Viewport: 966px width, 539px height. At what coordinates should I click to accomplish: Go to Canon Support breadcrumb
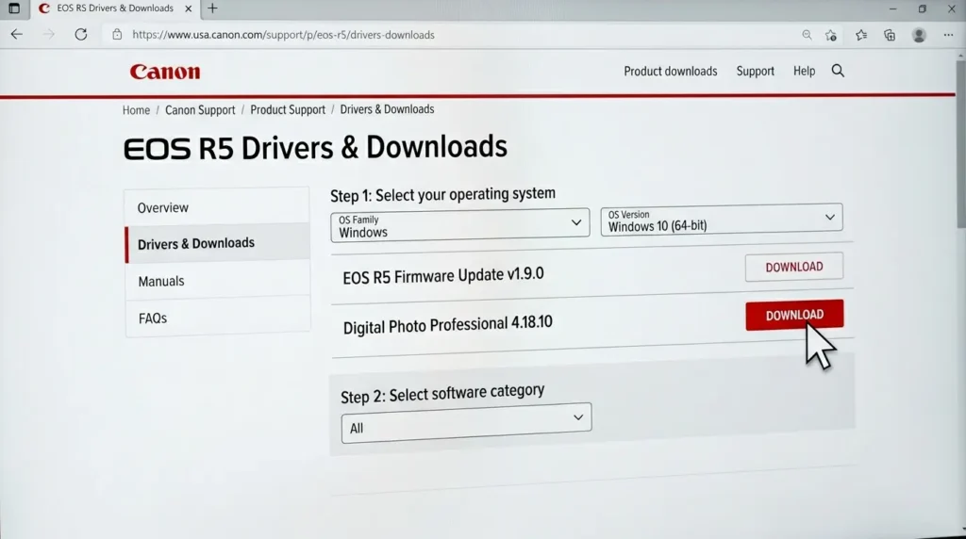click(x=200, y=110)
